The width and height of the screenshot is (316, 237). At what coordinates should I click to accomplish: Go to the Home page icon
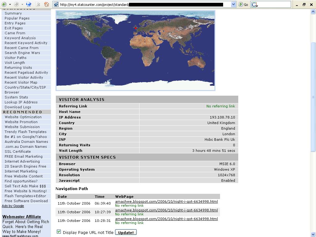tap(47, 4)
